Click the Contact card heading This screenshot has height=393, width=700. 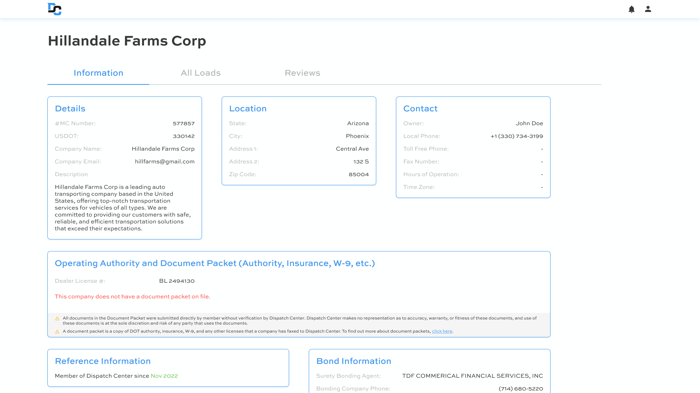[x=420, y=108]
